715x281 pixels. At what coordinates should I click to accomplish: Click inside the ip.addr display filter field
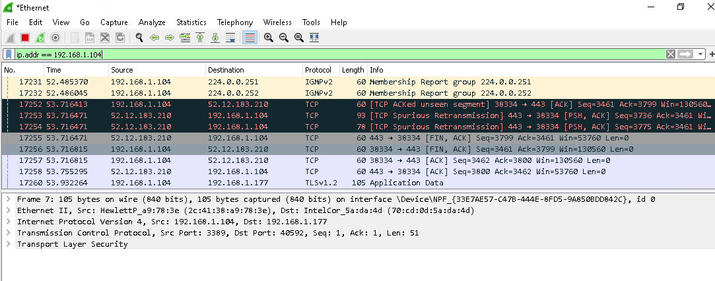pyautogui.click(x=339, y=55)
